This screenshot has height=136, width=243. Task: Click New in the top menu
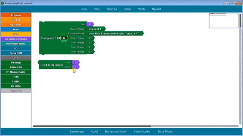point(84,9)
